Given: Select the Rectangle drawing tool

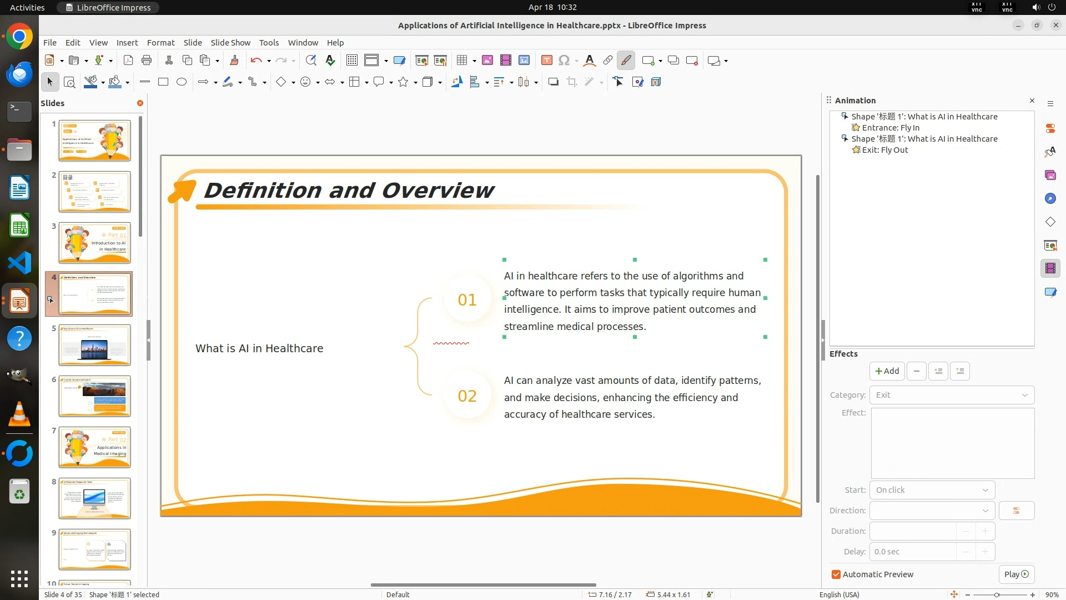Looking at the screenshot, I should pos(163,82).
